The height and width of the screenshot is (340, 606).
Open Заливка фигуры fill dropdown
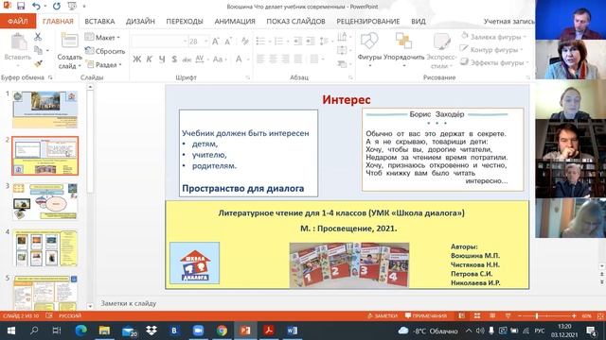494,37
